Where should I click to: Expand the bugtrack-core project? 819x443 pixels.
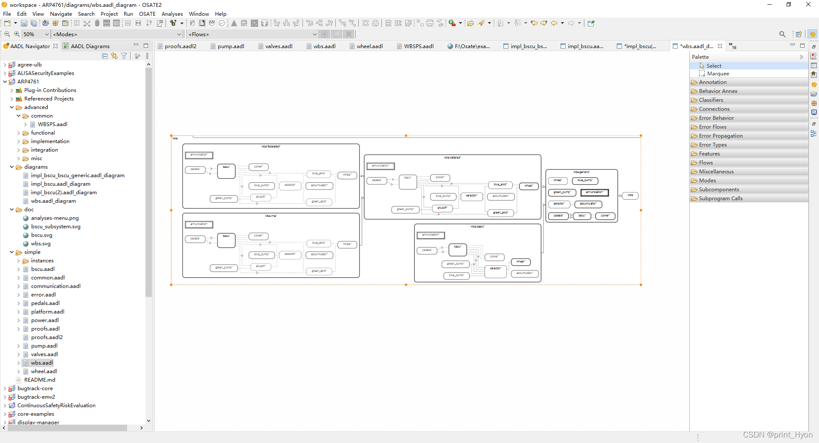point(5,388)
